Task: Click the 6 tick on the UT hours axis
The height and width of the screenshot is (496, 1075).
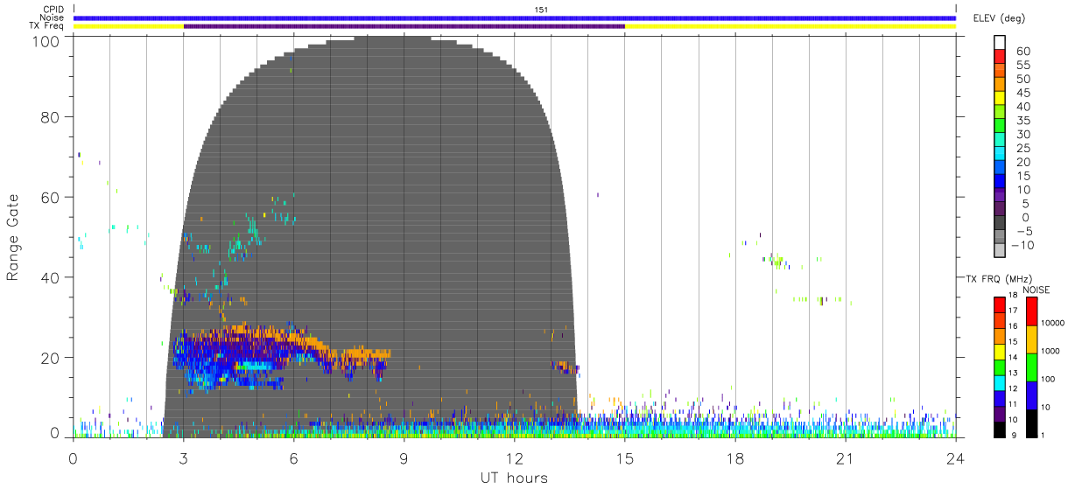Action: 294,458
